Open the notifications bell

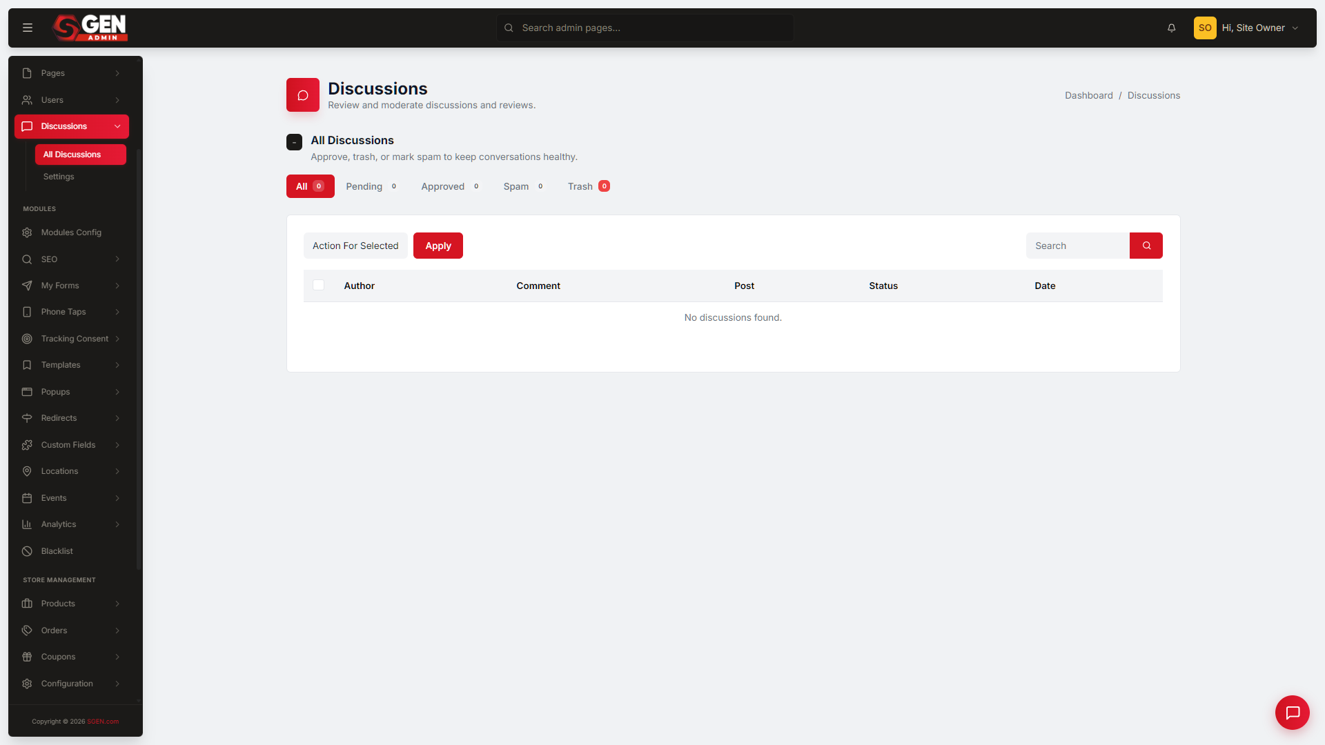click(x=1171, y=28)
